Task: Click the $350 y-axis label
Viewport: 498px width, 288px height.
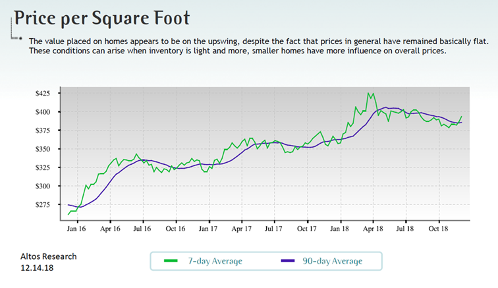Action: 43,149
